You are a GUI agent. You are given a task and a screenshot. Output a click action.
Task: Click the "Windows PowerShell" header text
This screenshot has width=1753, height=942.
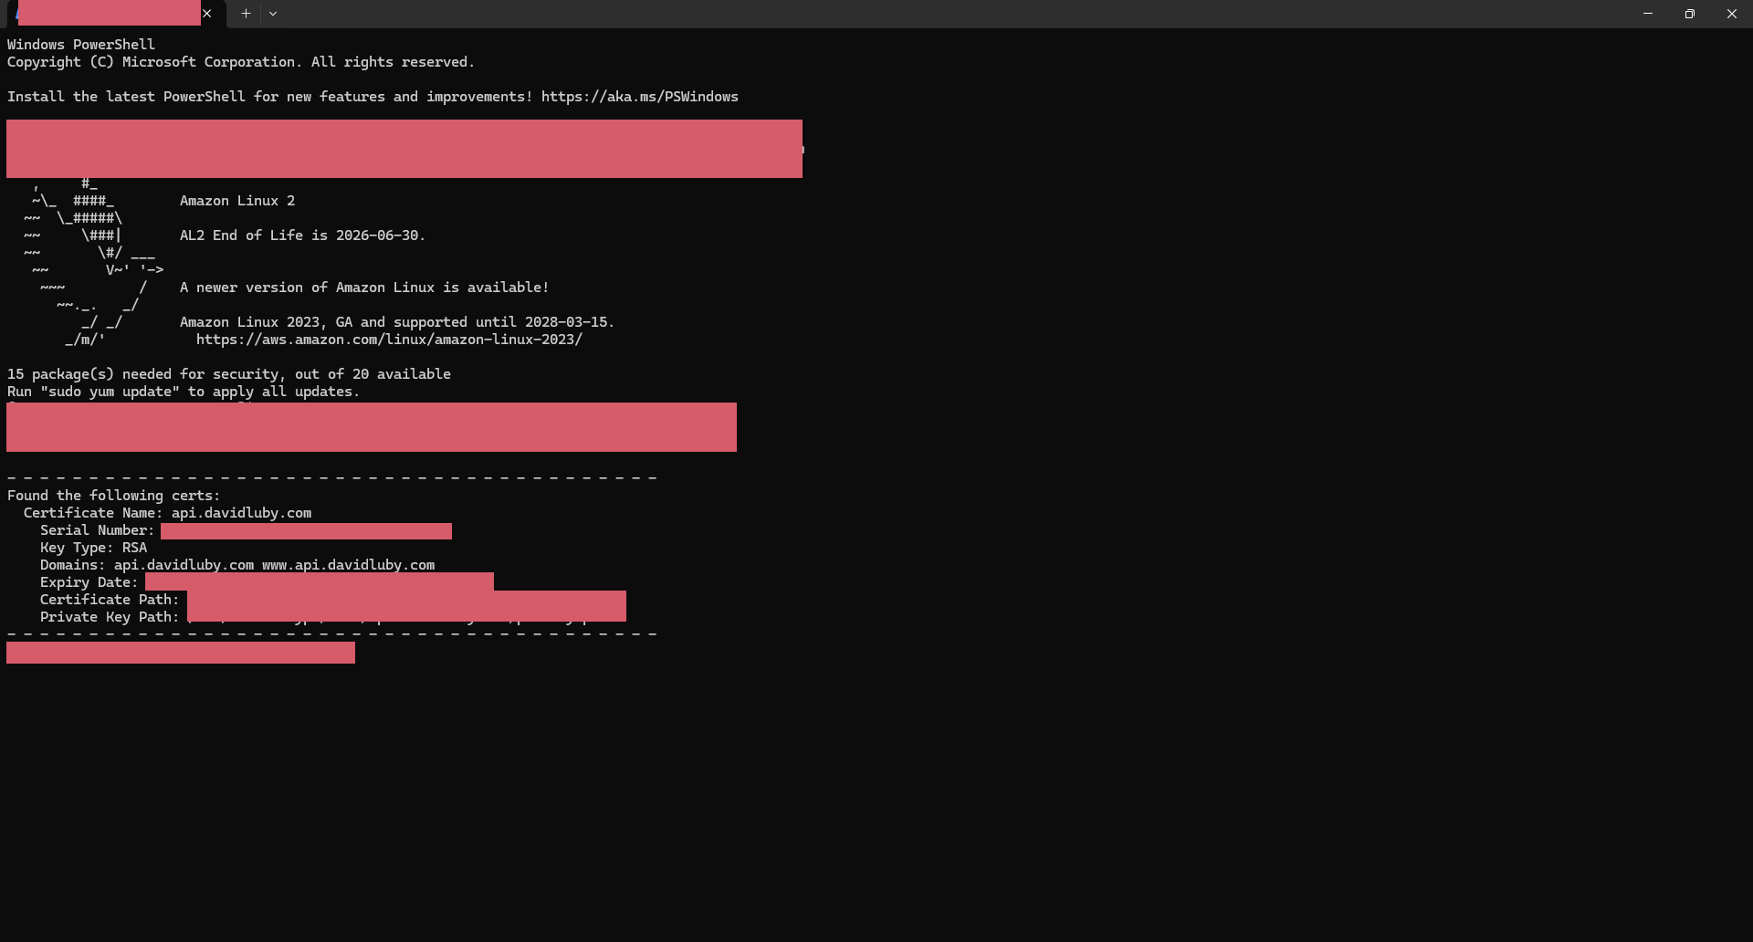(81, 45)
